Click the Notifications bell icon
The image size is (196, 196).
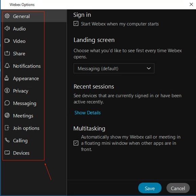tap(7, 66)
